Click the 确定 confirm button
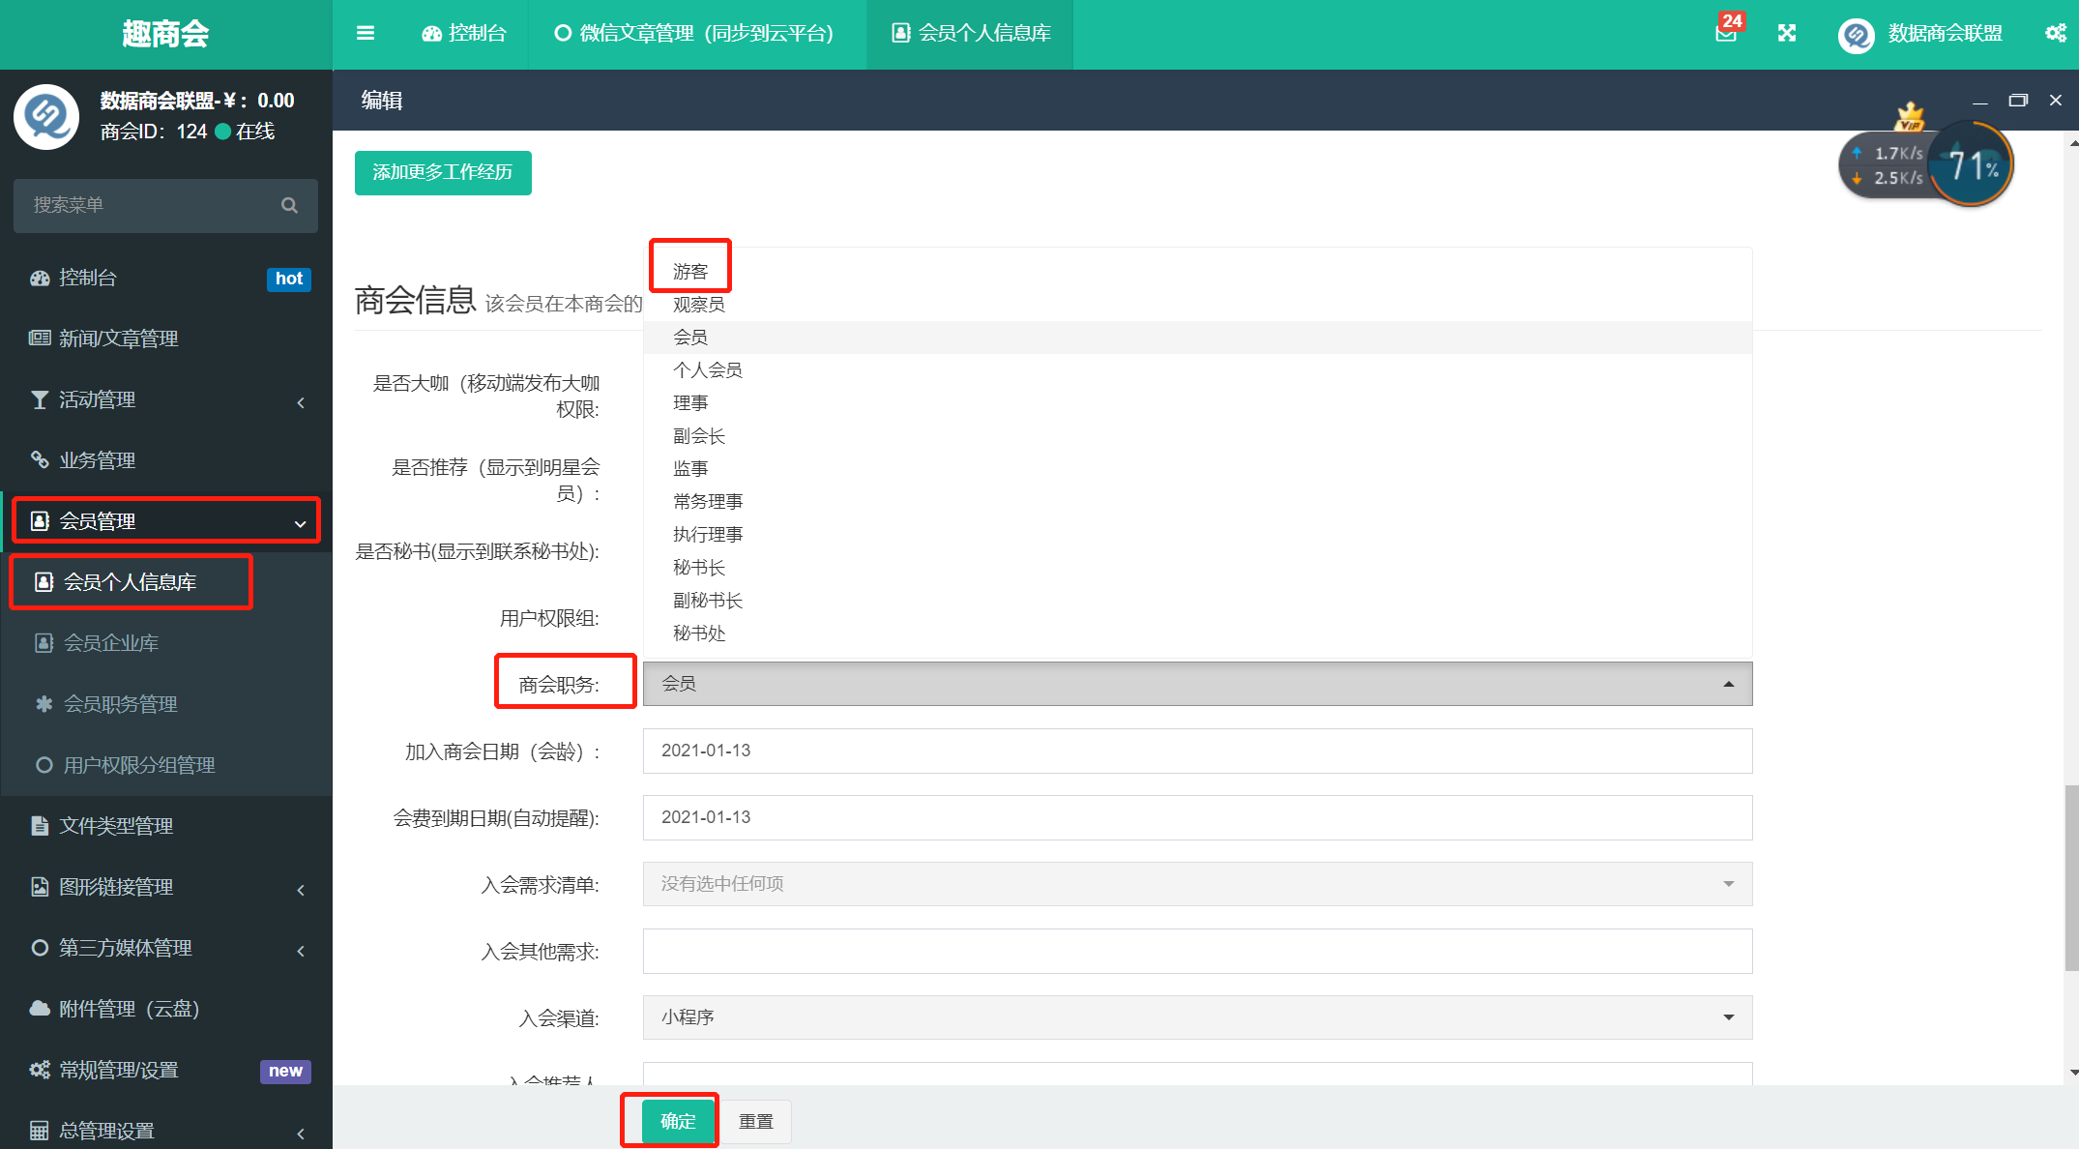 pyautogui.click(x=678, y=1121)
